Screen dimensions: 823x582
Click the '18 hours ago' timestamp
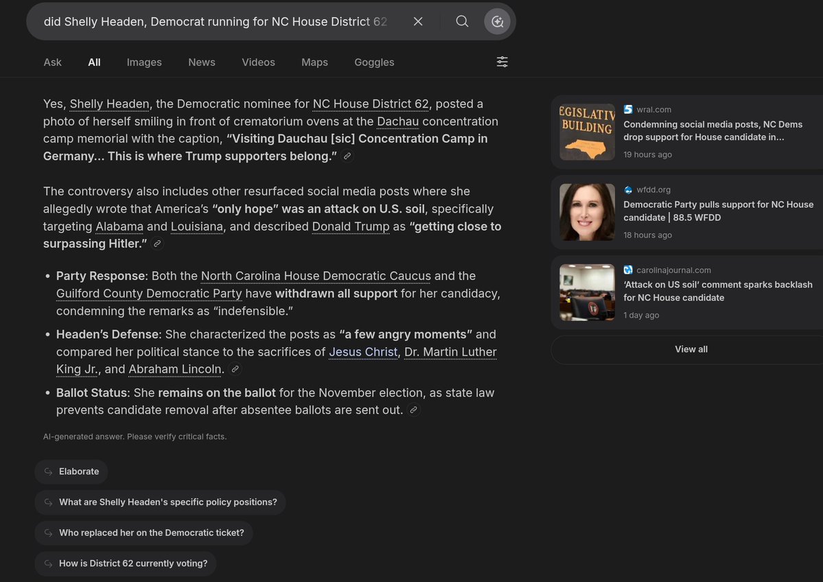[647, 235]
